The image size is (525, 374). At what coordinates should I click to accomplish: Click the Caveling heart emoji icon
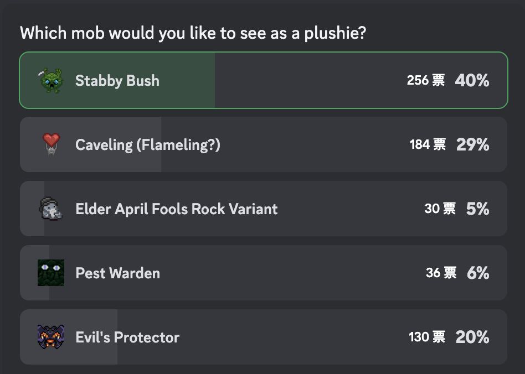click(51, 144)
